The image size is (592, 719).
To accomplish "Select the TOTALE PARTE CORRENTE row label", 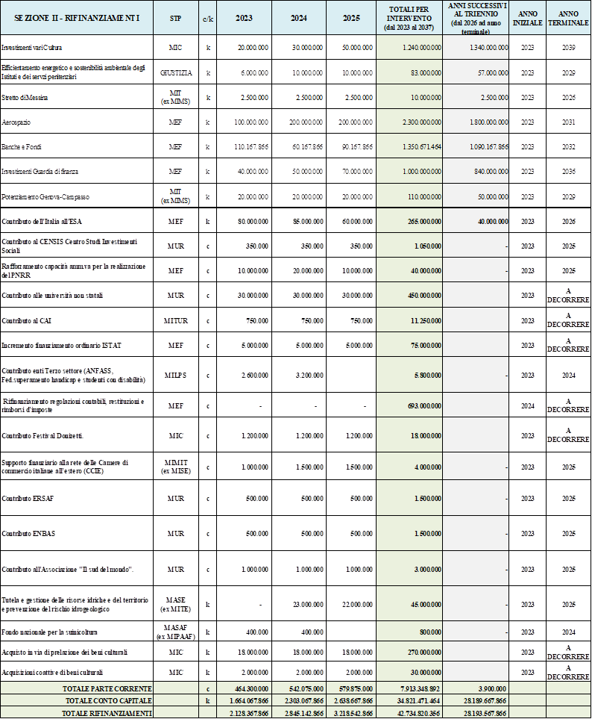I will coord(109,688).
